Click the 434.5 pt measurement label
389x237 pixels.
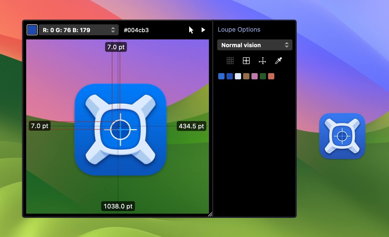point(191,126)
